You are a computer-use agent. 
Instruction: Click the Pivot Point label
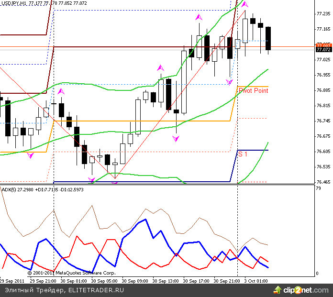pos(253,90)
